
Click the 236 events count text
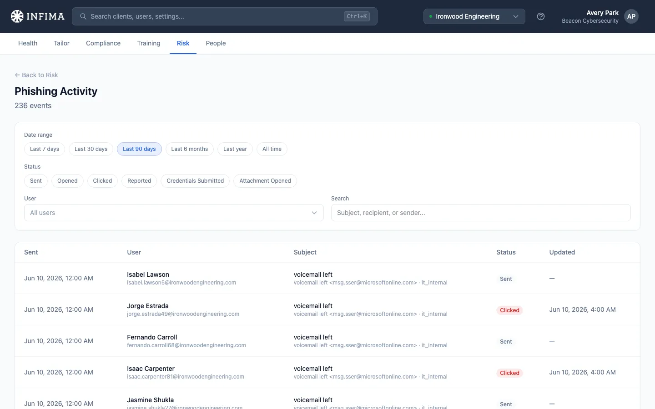click(33, 105)
